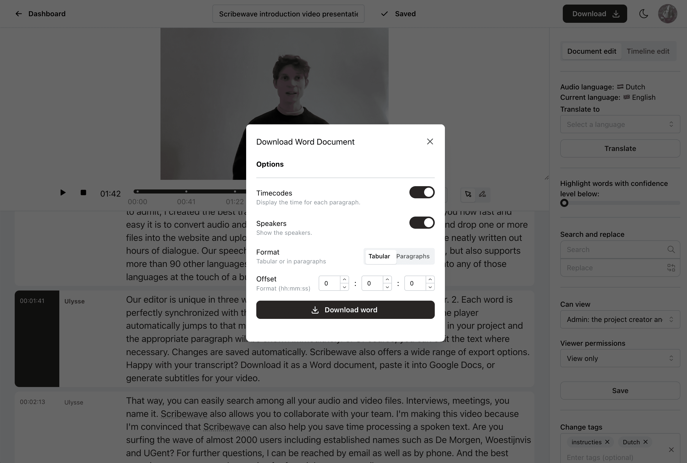Toggle the Speakers switch off
The height and width of the screenshot is (463, 687).
pyautogui.click(x=422, y=223)
